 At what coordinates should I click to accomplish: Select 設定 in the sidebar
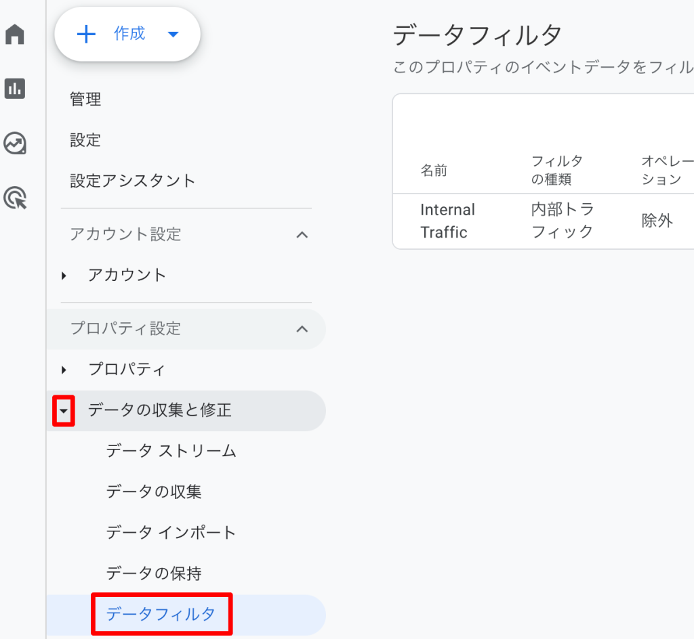coord(85,140)
